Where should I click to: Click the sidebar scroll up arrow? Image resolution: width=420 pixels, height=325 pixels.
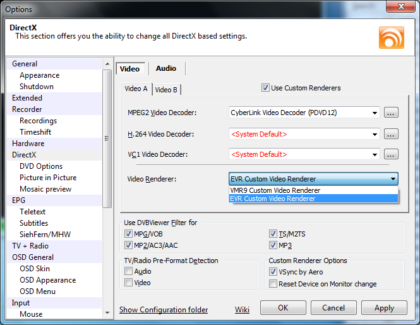[x=107, y=64]
